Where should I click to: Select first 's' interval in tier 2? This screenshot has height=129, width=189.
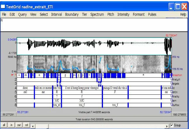click(59, 79)
